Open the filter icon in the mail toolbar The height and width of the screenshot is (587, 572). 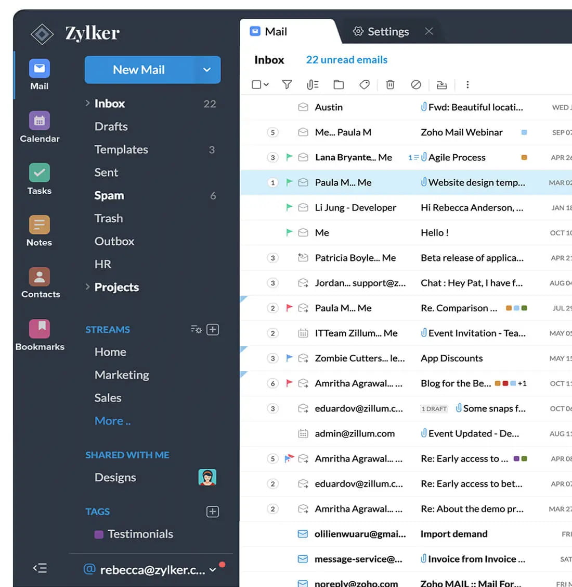click(287, 84)
